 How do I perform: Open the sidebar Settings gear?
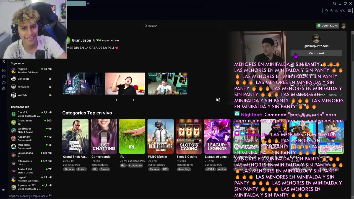4,89
